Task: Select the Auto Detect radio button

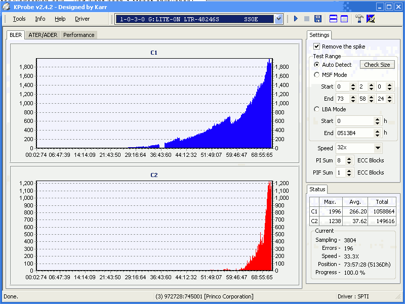Action: (x=316, y=65)
